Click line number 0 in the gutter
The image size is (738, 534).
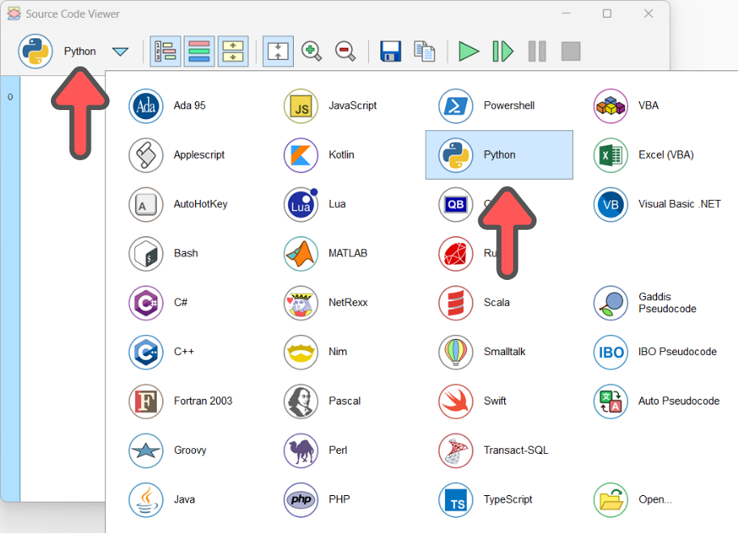tap(10, 97)
